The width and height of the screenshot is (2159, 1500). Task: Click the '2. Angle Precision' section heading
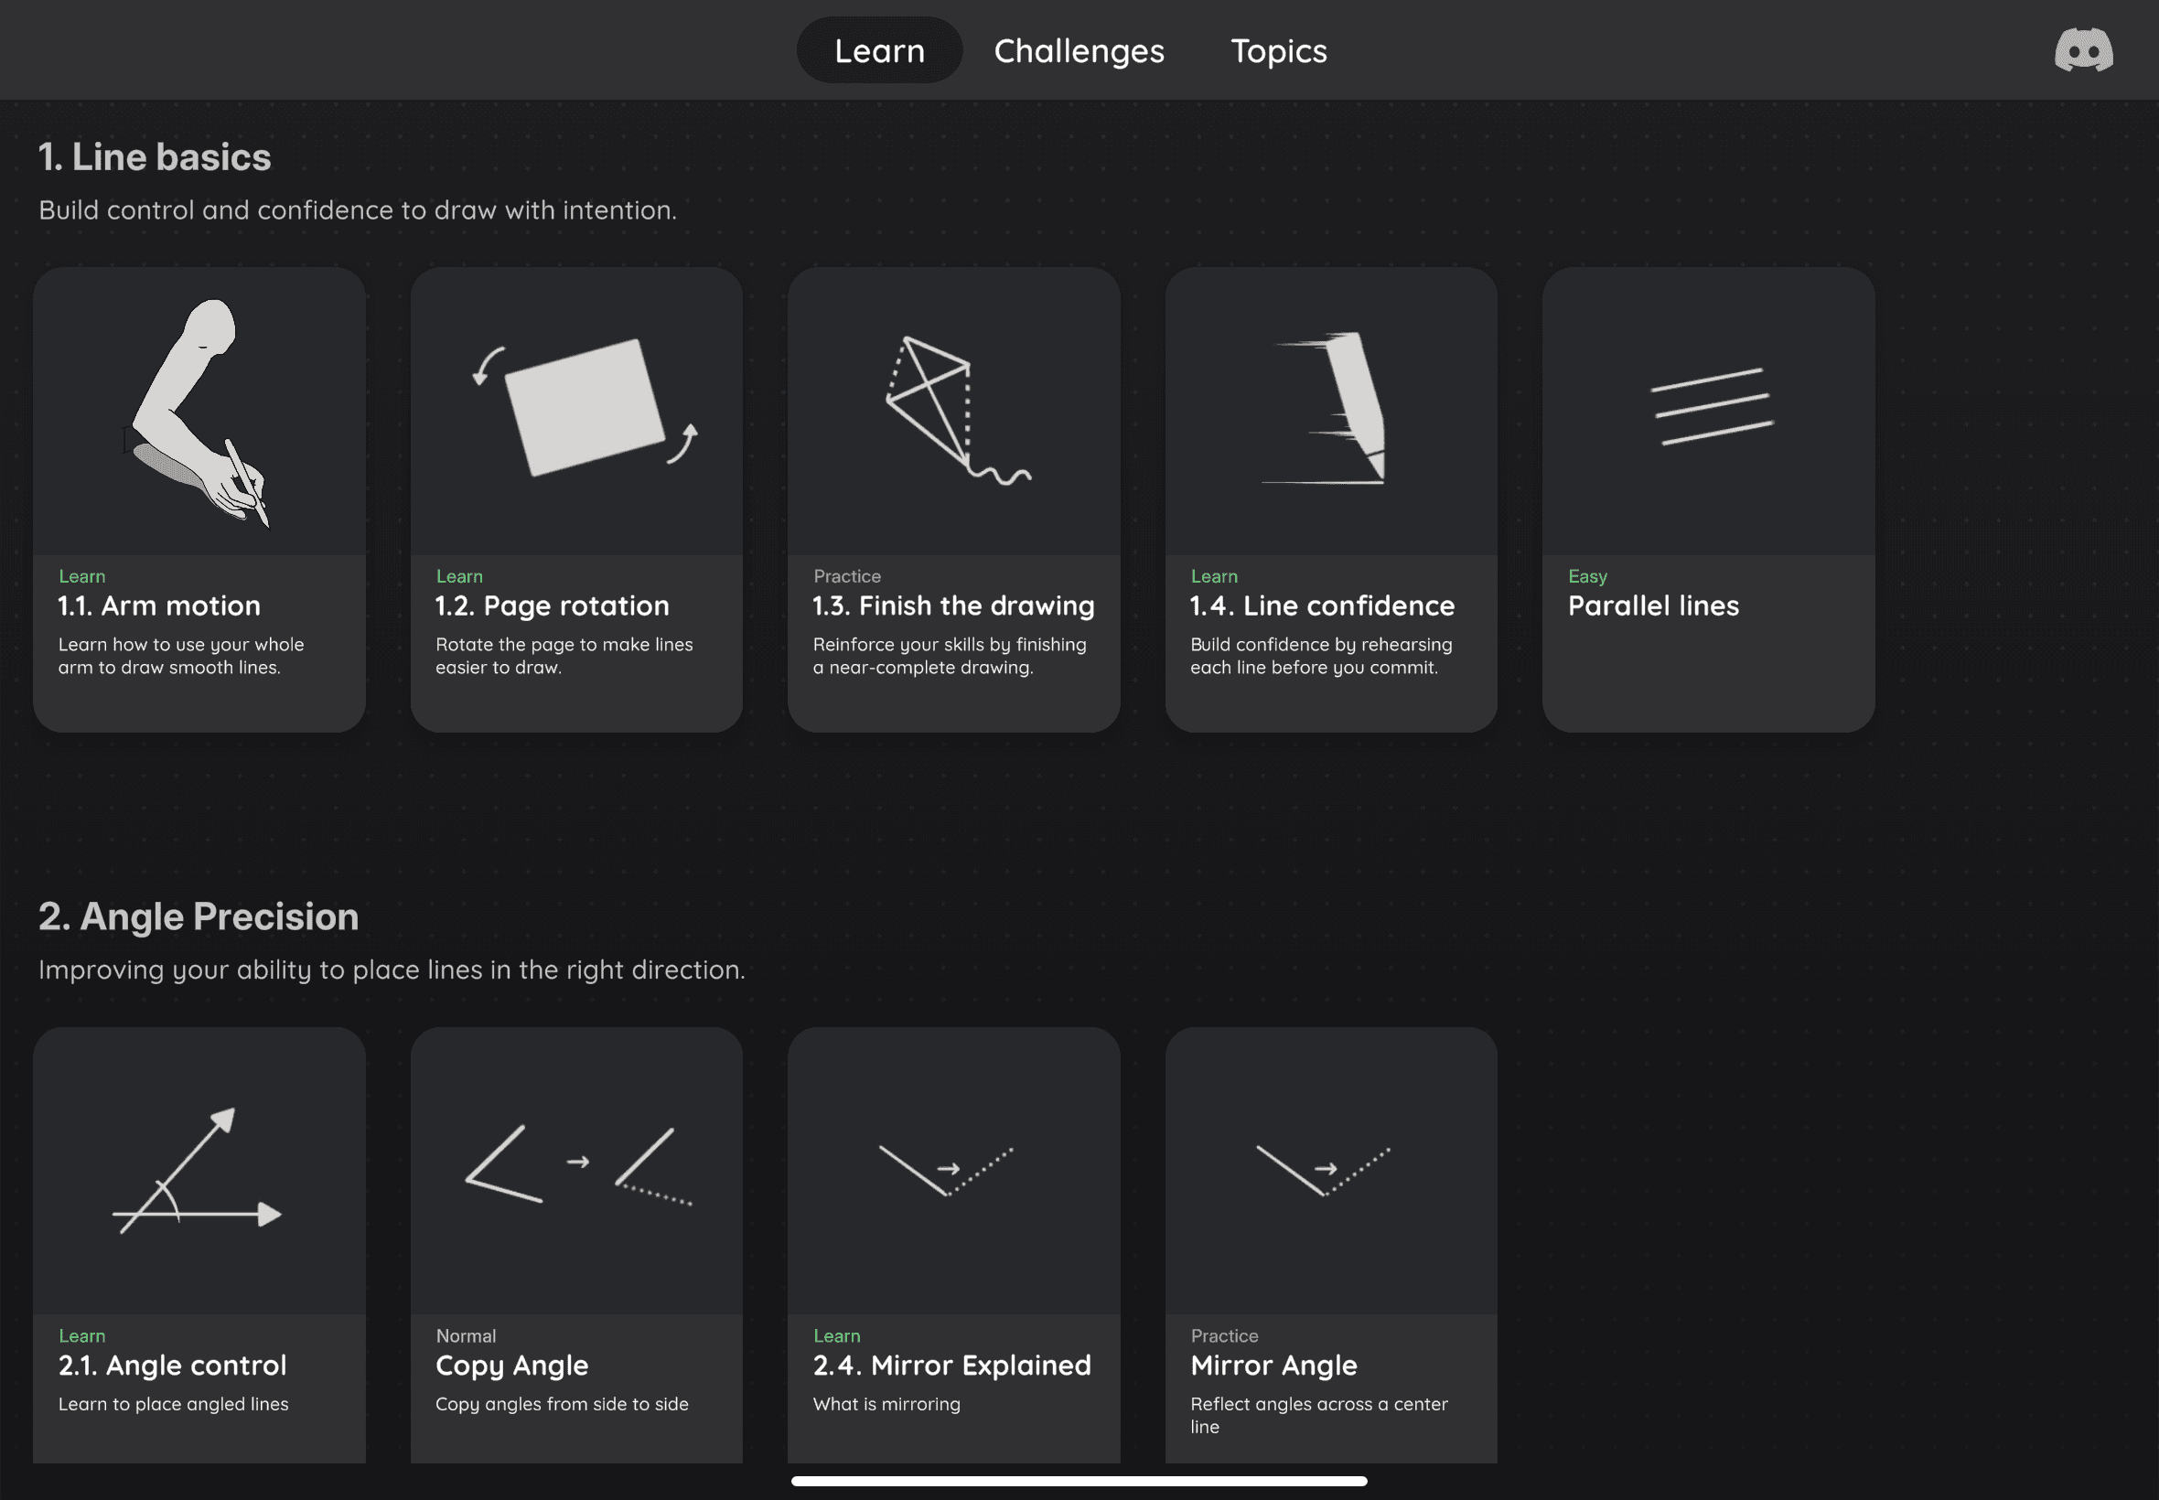tap(199, 916)
